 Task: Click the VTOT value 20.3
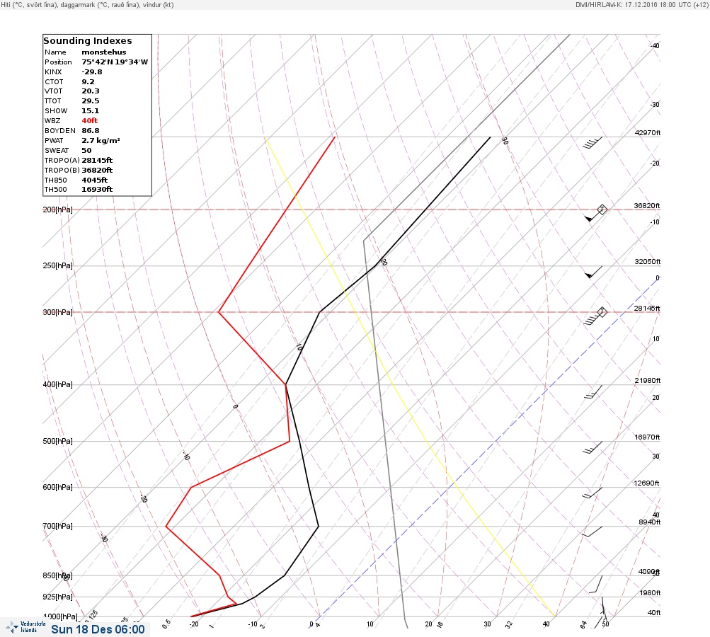tap(90, 91)
